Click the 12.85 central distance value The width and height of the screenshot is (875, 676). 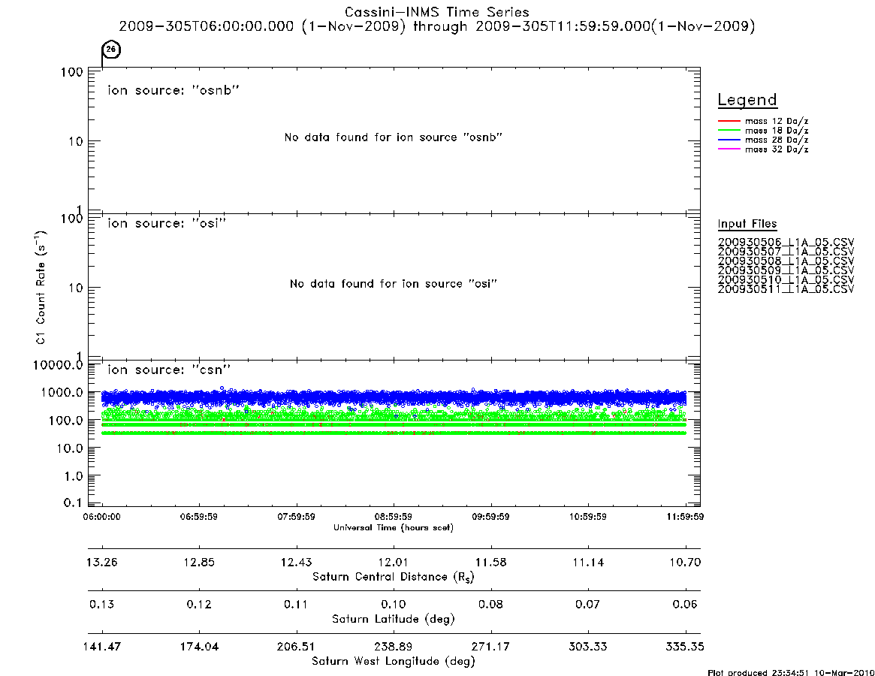(199, 562)
